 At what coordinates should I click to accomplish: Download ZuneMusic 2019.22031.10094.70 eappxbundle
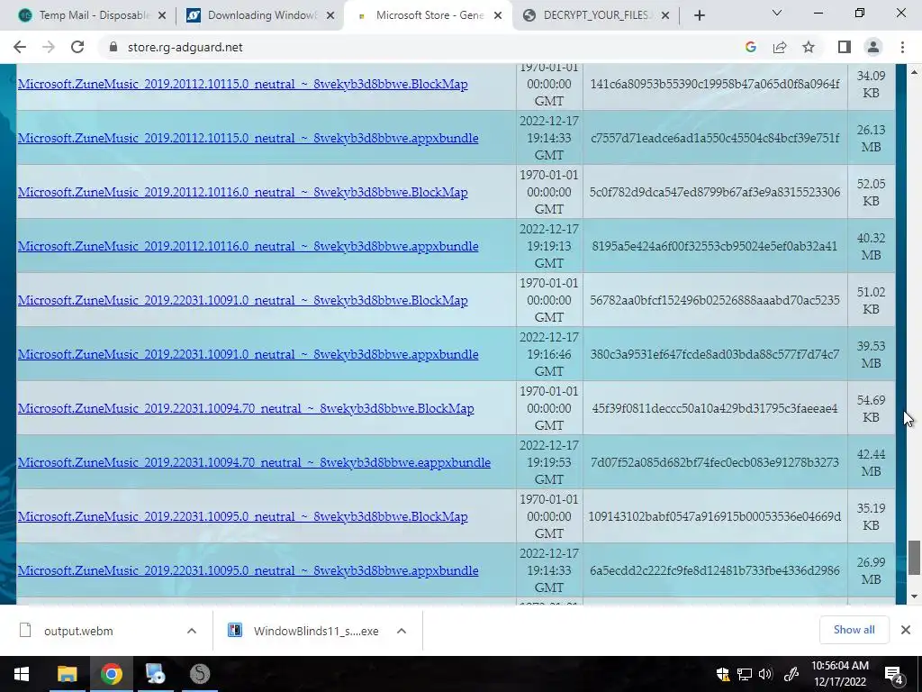point(254,462)
